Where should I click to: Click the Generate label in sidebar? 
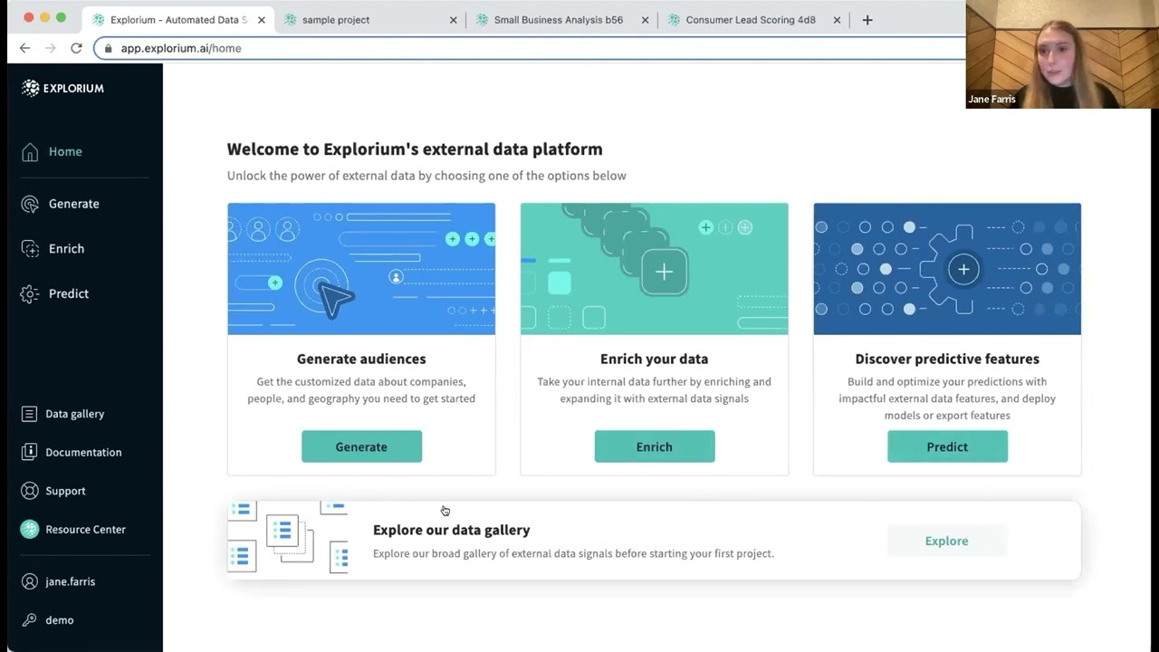pos(74,204)
